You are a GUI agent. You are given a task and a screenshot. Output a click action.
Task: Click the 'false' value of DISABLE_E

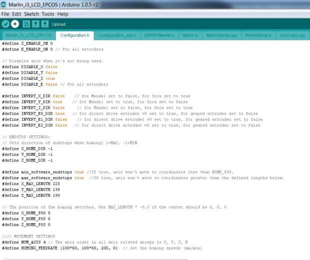point(51,84)
